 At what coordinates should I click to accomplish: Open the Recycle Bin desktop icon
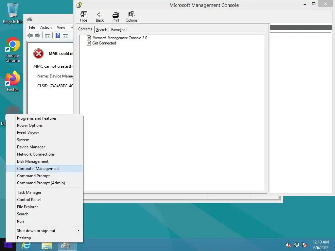click(x=12, y=13)
